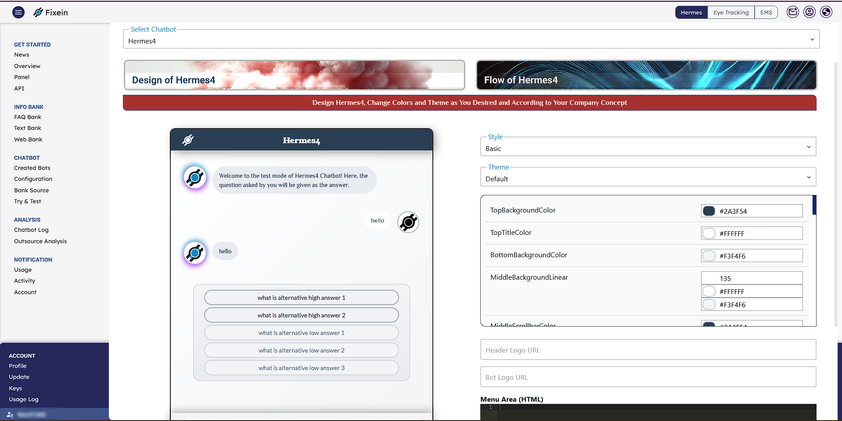Open the Try & Test page
842x421 pixels.
tap(27, 201)
